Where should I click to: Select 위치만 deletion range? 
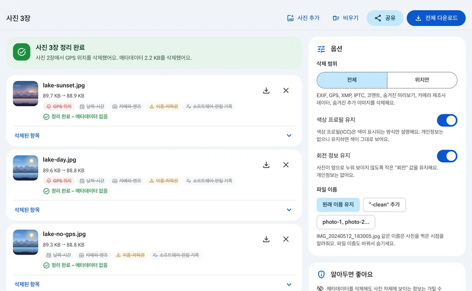(422, 80)
